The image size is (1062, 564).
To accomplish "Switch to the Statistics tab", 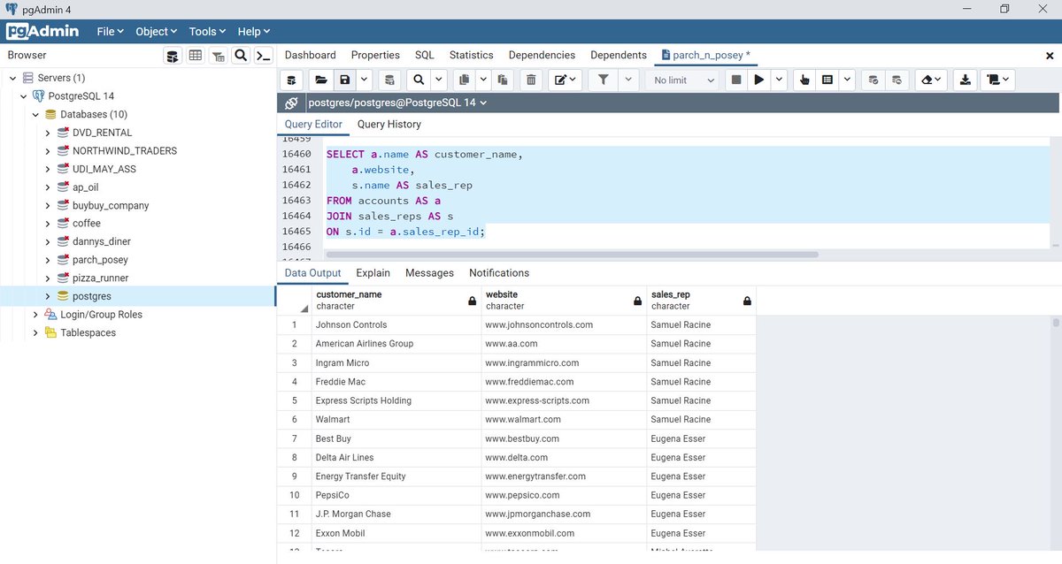I will (x=472, y=55).
